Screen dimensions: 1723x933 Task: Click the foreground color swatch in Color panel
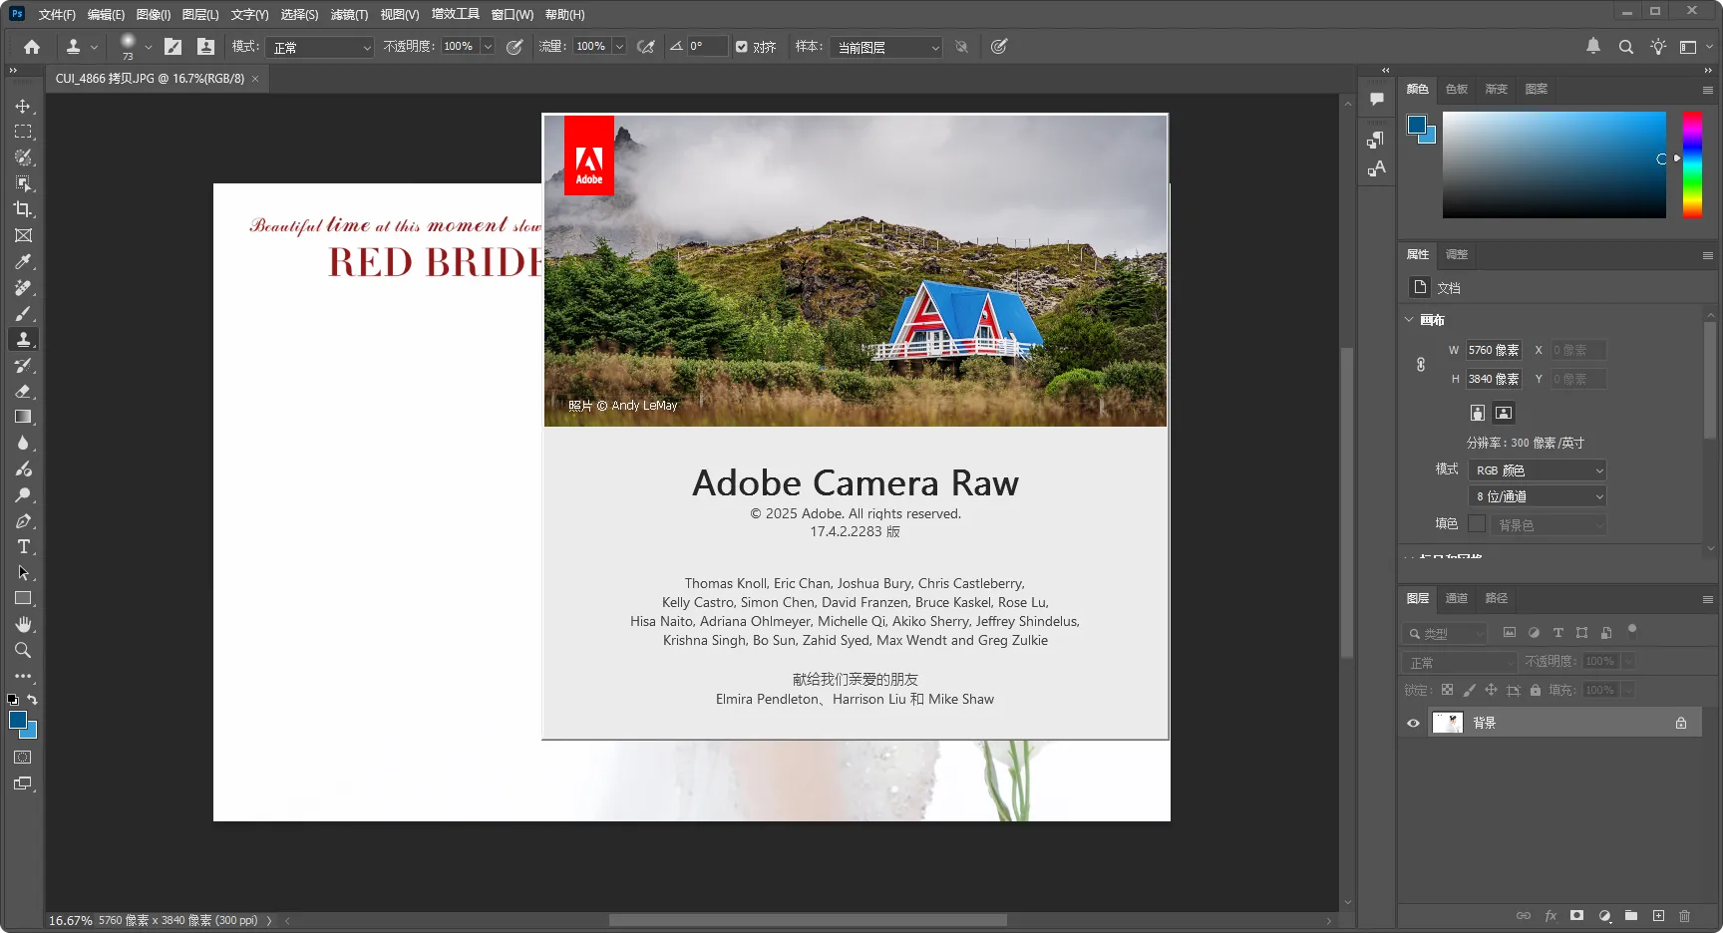[1417, 125]
